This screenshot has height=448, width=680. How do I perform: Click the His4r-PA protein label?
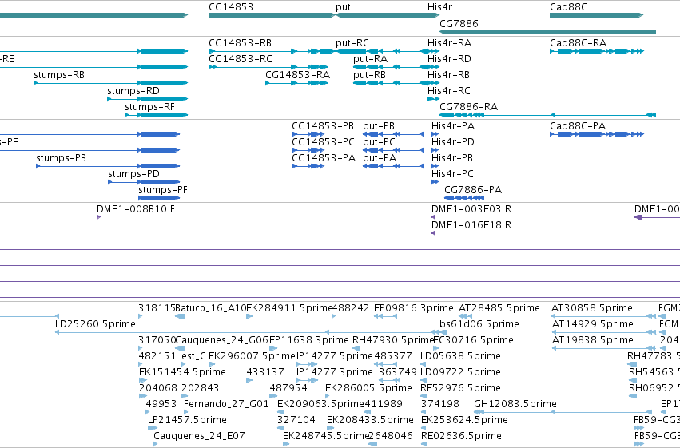(453, 126)
